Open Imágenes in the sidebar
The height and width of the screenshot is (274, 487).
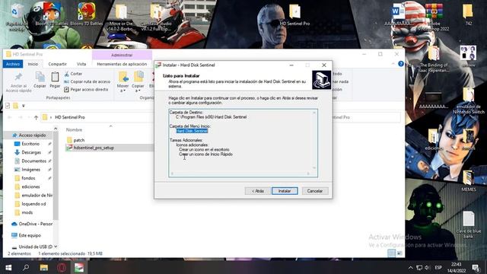(30, 170)
